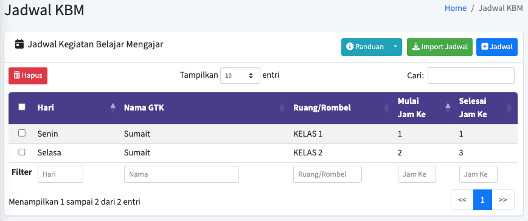Click the KELAS 1 cell
This screenshot has height=221, width=528.
308,134
